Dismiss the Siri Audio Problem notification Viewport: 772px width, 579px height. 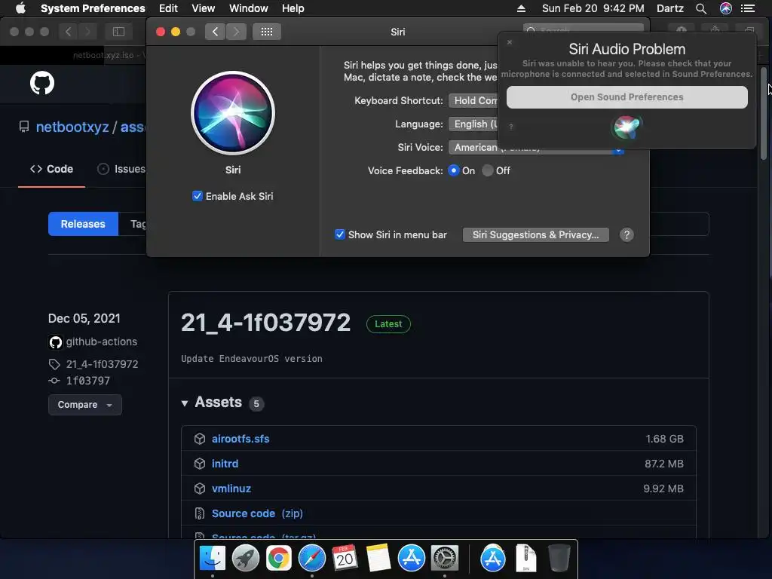(510, 42)
